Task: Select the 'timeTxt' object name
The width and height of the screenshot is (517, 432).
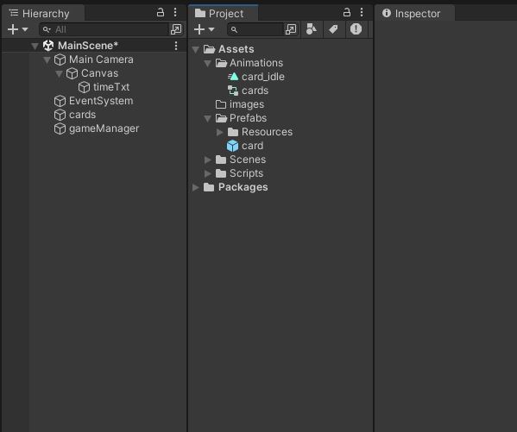Action: [x=111, y=87]
